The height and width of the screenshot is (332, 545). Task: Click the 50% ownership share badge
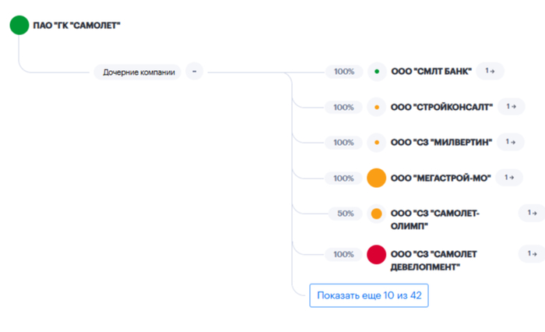[343, 213]
